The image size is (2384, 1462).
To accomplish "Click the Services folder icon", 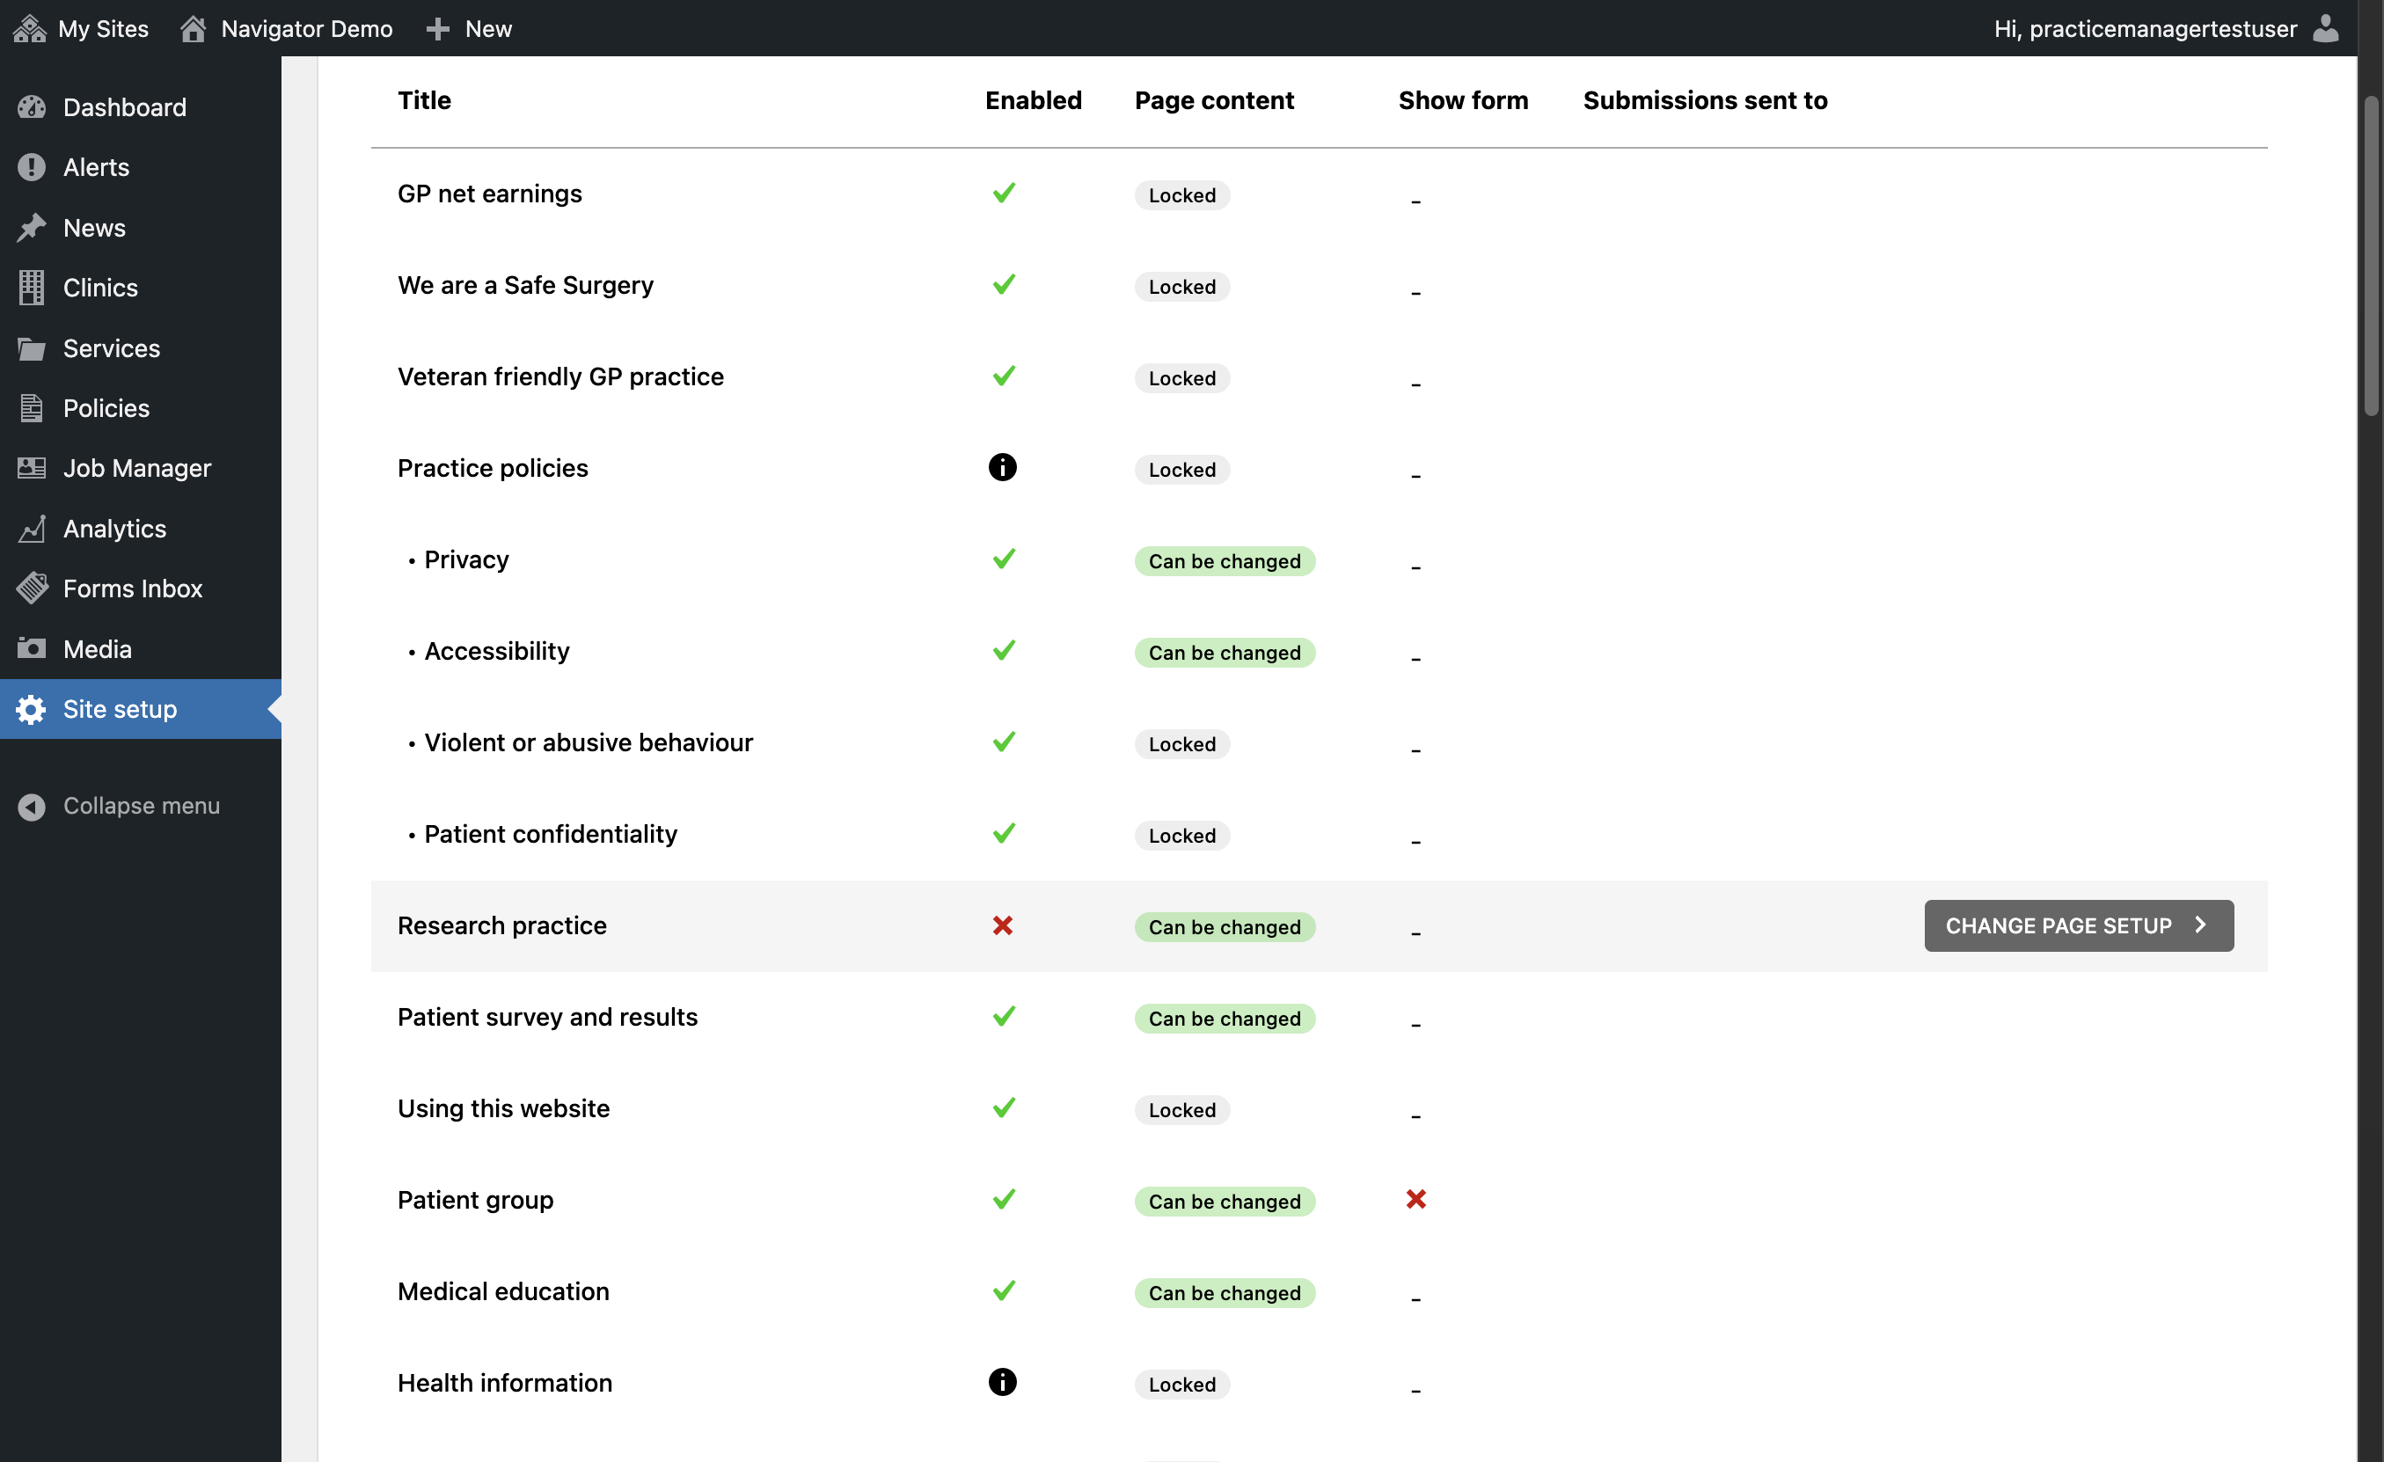I will tap(31, 348).
